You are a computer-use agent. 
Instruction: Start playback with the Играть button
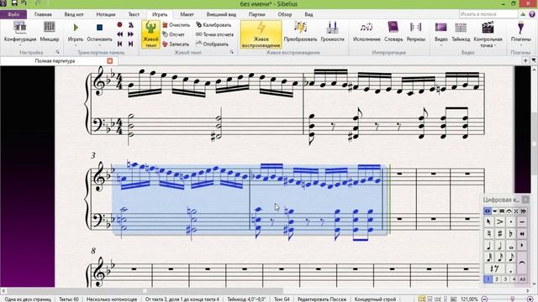coord(76,32)
